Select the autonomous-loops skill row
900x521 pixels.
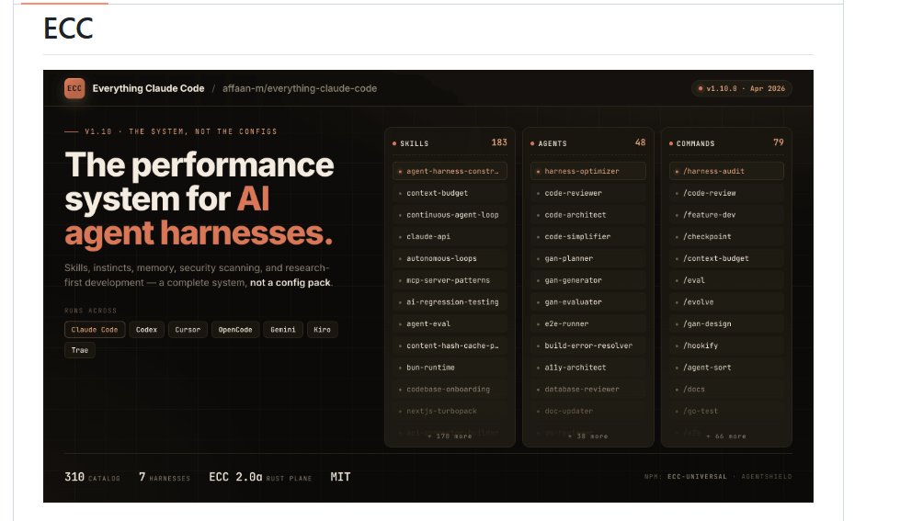[450, 258]
